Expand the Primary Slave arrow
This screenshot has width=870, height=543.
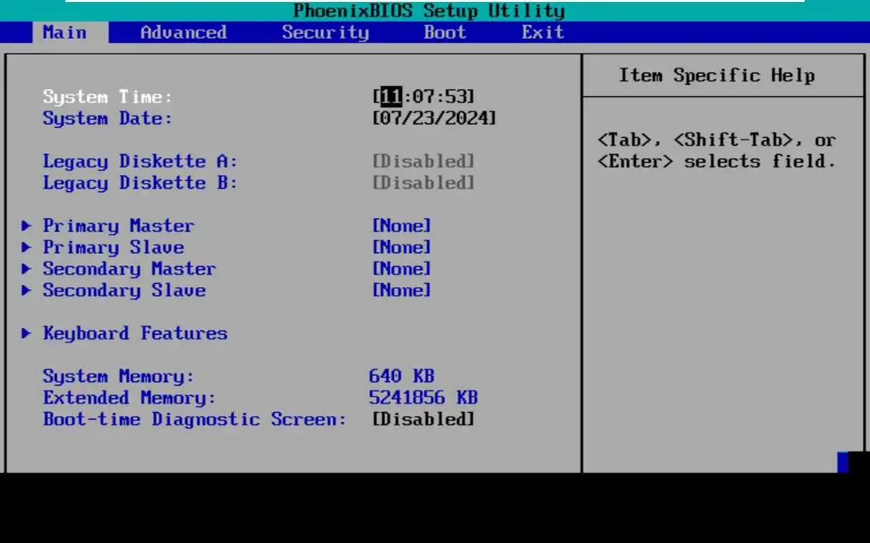click(x=27, y=247)
